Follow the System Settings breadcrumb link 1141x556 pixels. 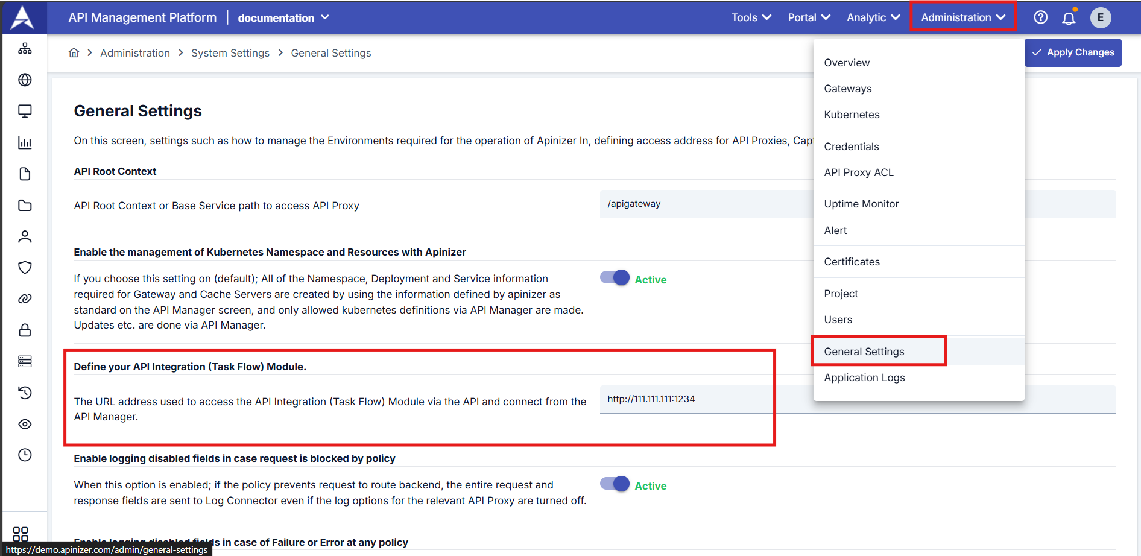click(x=230, y=53)
